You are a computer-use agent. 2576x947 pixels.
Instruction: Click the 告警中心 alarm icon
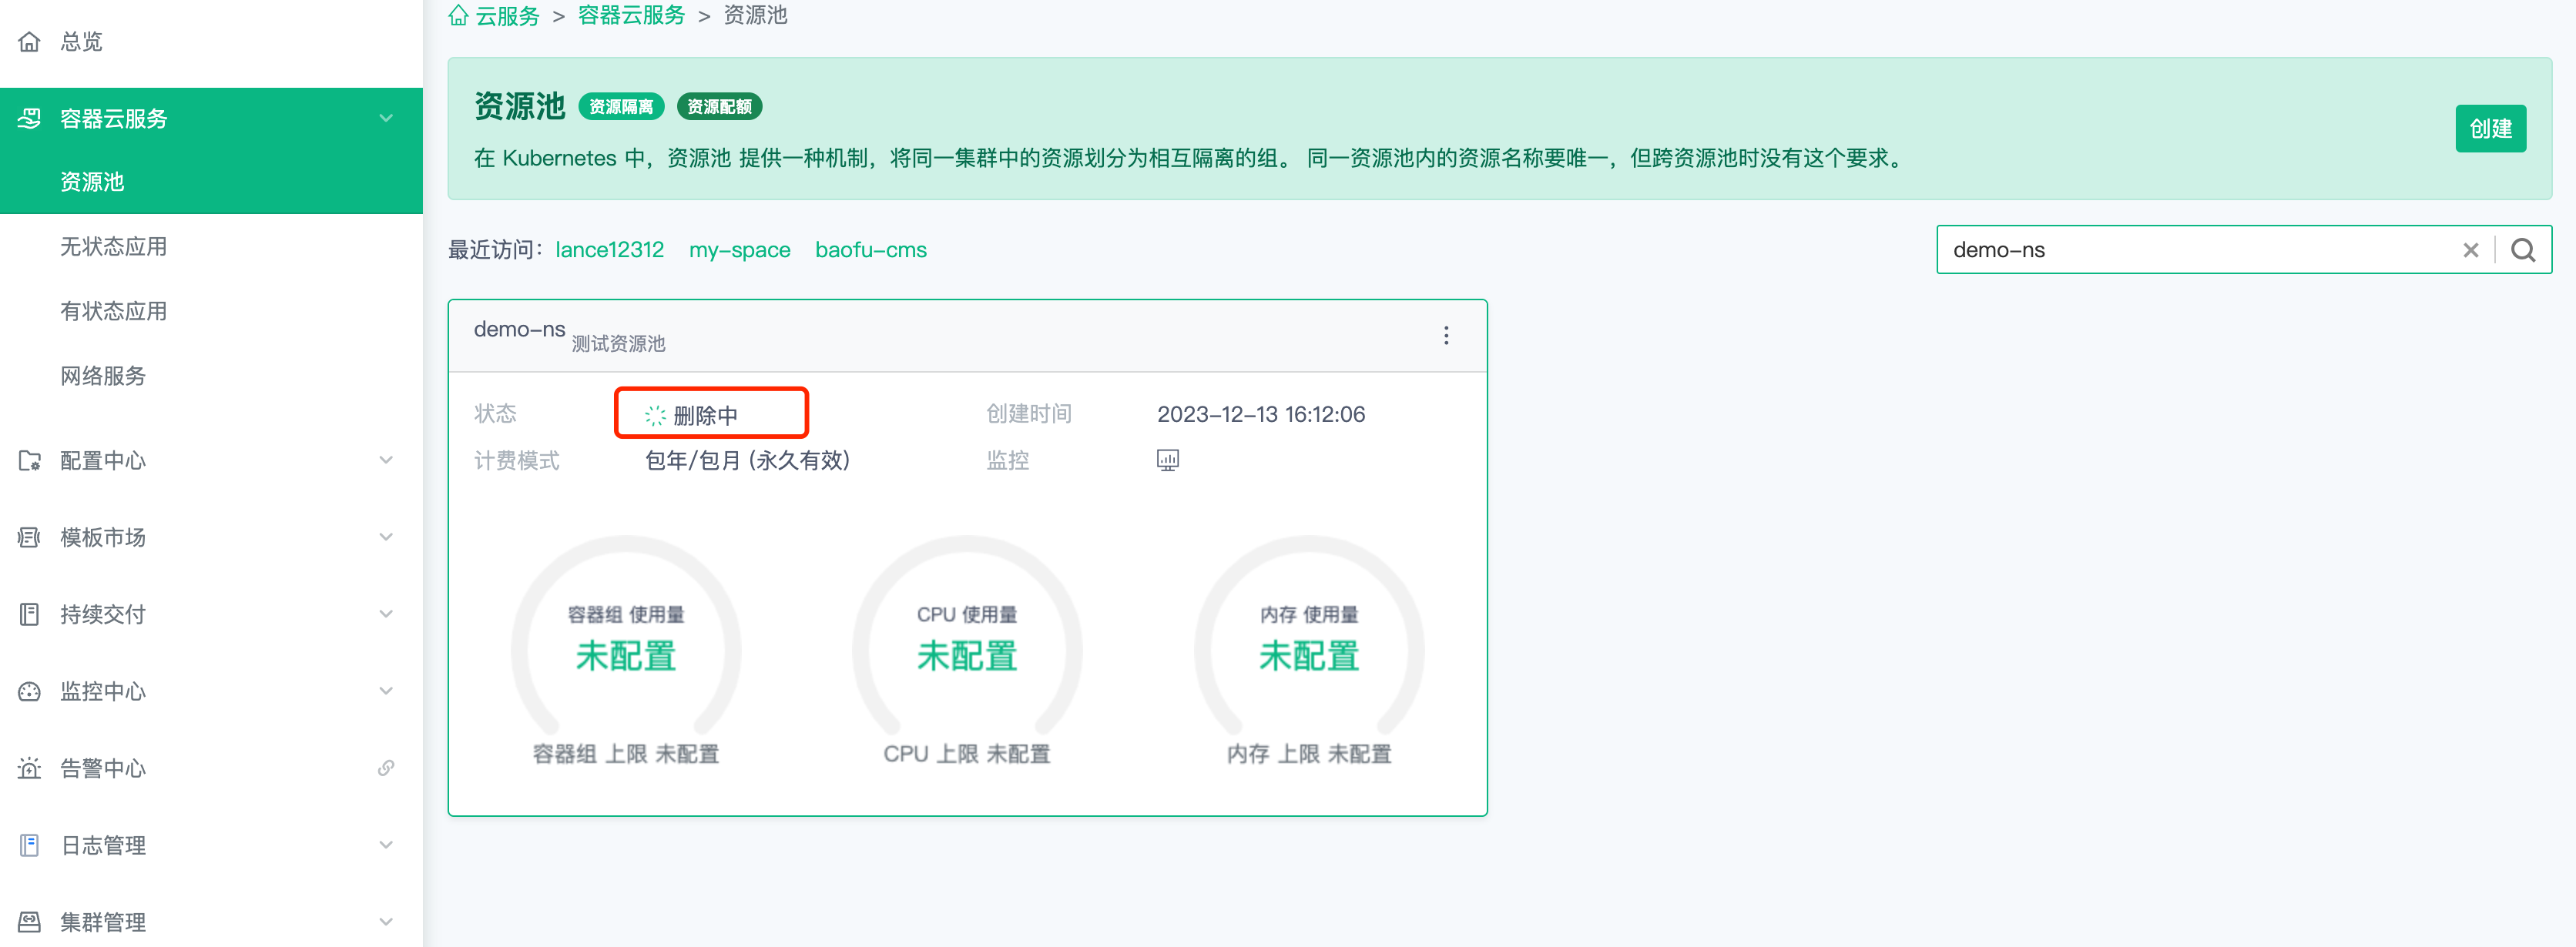30,768
